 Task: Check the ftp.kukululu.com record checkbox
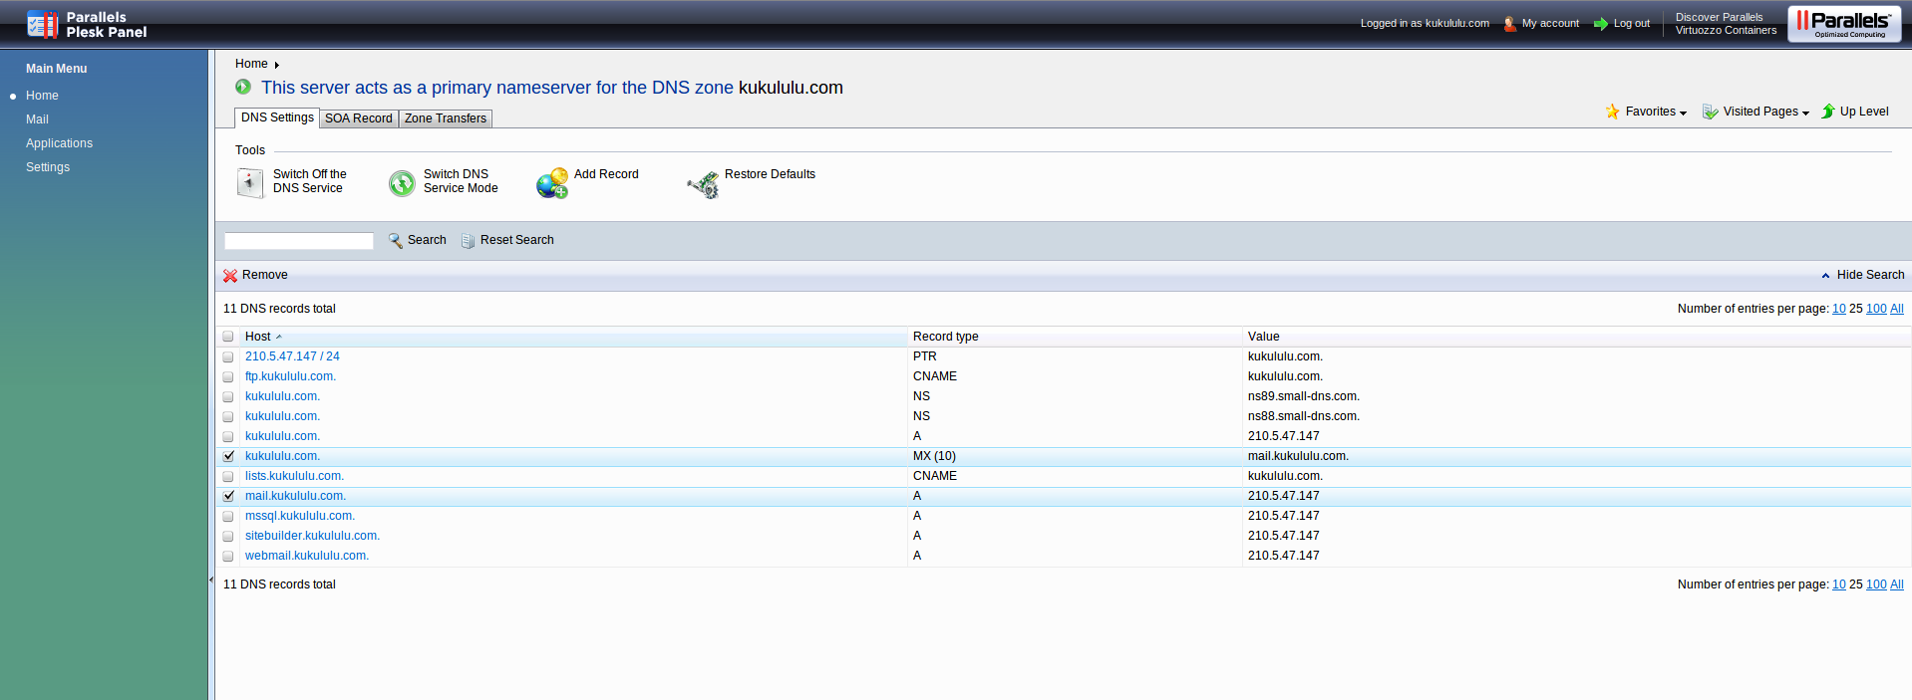tap(228, 376)
